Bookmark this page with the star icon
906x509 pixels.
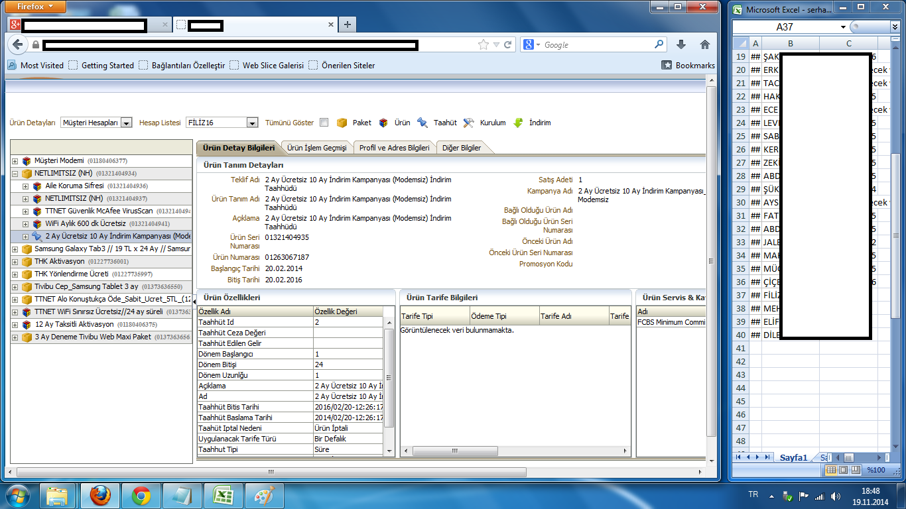(x=484, y=44)
